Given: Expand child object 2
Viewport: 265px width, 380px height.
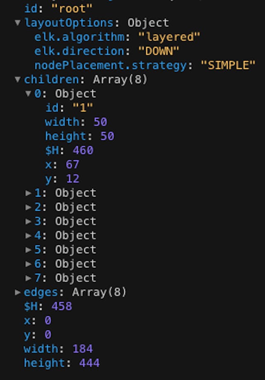Looking at the screenshot, I should (x=29, y=207).
